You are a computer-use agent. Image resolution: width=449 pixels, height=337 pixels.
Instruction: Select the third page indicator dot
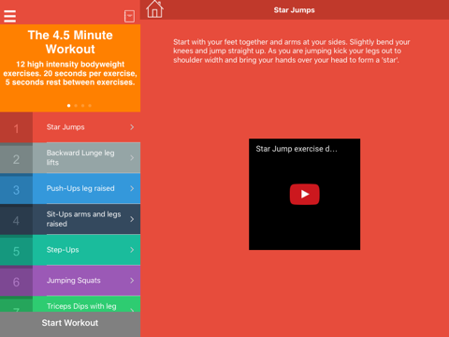point(82,106)
